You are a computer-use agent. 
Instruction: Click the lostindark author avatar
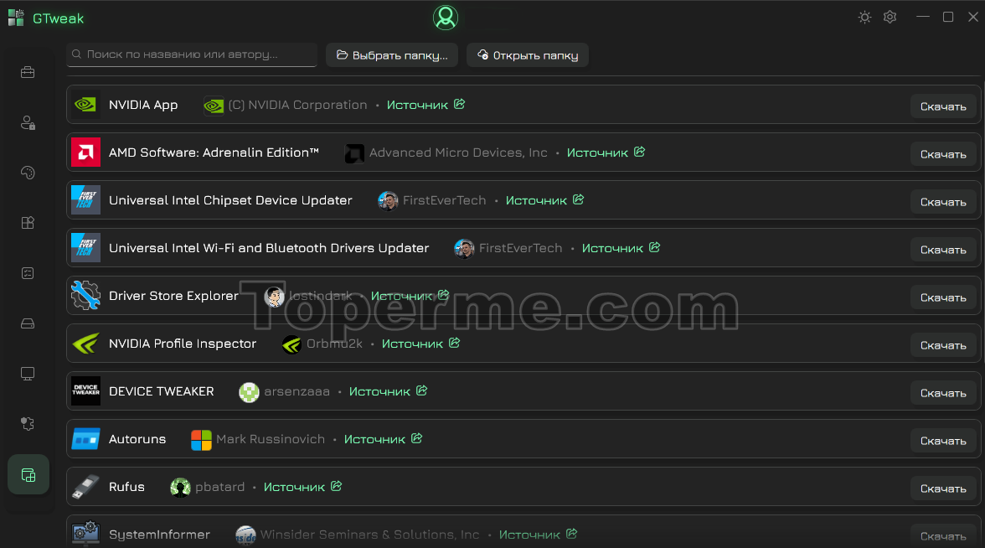274,297
